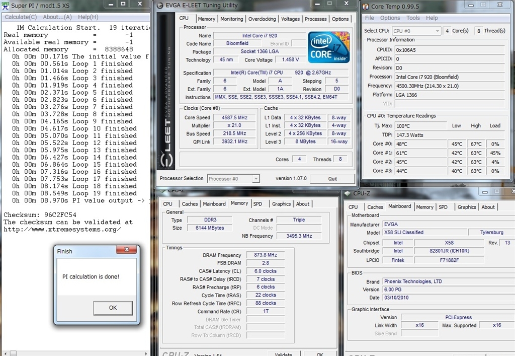Expand the Processor Selection combo box
Viewport: 515px width, 356px height.
[255, 179]
